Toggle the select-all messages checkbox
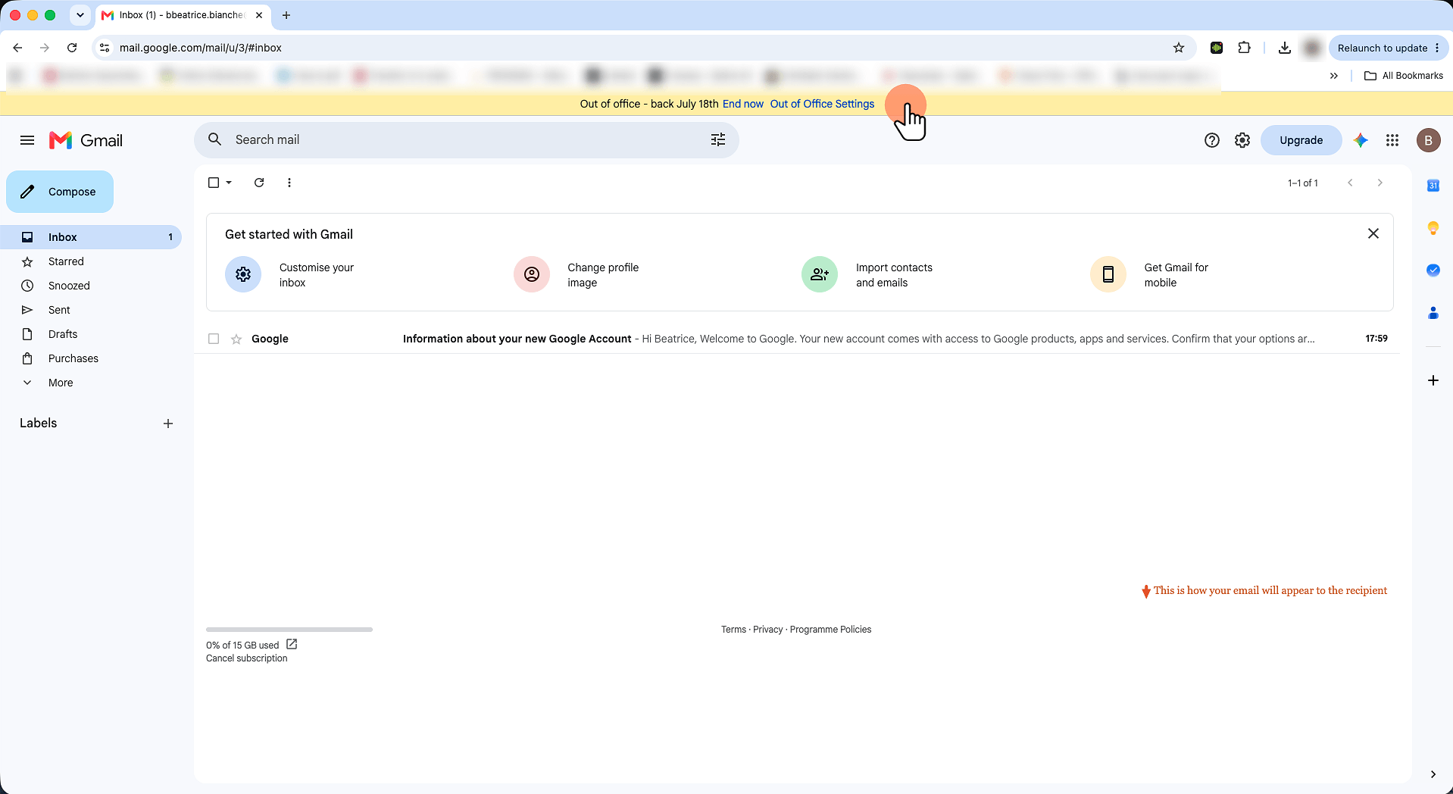1453x794 pixels. pos(214,183)
